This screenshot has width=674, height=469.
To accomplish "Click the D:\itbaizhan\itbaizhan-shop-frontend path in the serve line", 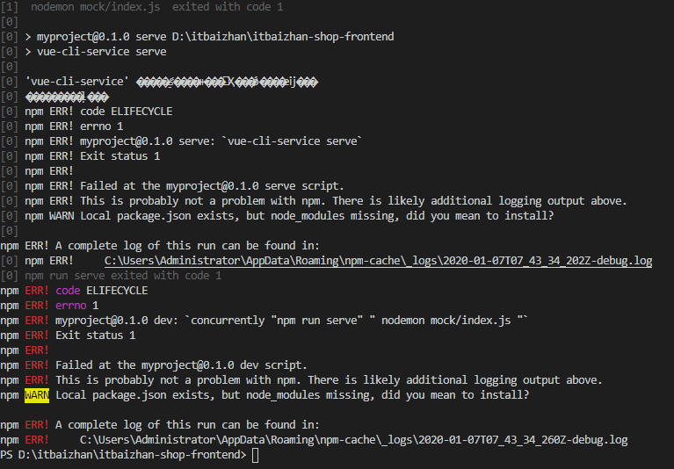I will pyautogui.click(x=283, y=37).
